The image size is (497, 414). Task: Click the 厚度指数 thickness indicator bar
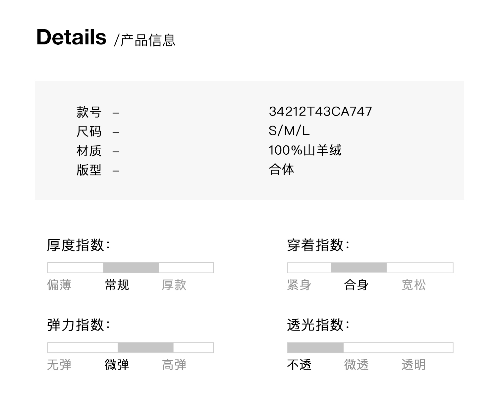[x=131, y=268]
